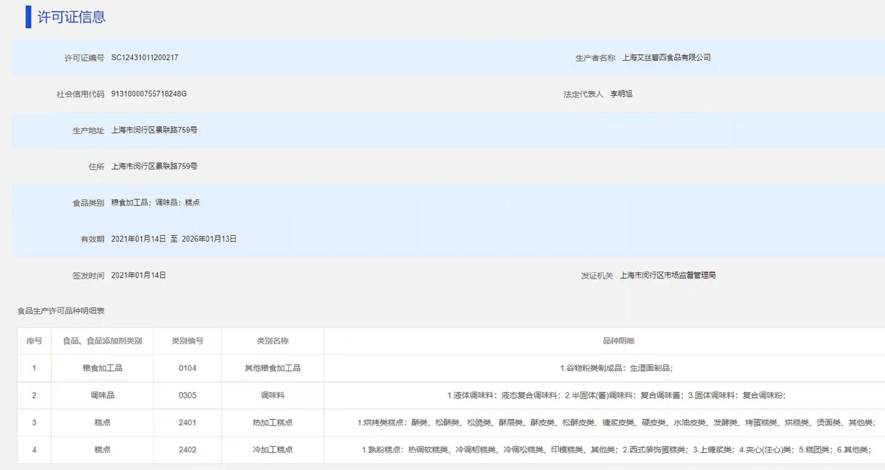Image resolution: width=885 pixels, height=470 pixels.
Task: Click credit code 91310000755718248G
Action: point(149,94)
